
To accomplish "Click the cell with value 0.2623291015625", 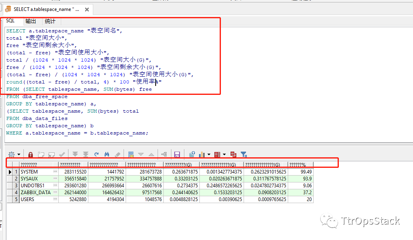I will pos(266,172).
